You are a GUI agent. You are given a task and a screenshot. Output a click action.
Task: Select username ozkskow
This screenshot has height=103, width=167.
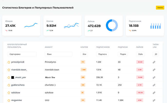tap(16, 93)
